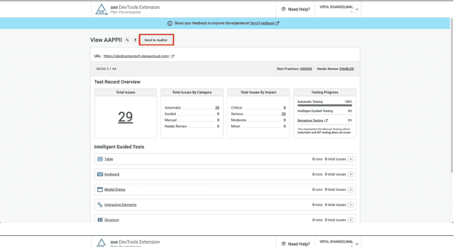Click the Automatic Testing progress bar

(324, 105)
